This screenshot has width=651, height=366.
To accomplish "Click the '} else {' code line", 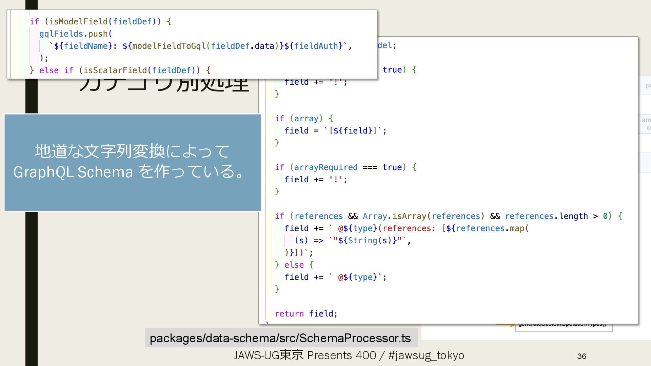I will click(x=294, y=265).
